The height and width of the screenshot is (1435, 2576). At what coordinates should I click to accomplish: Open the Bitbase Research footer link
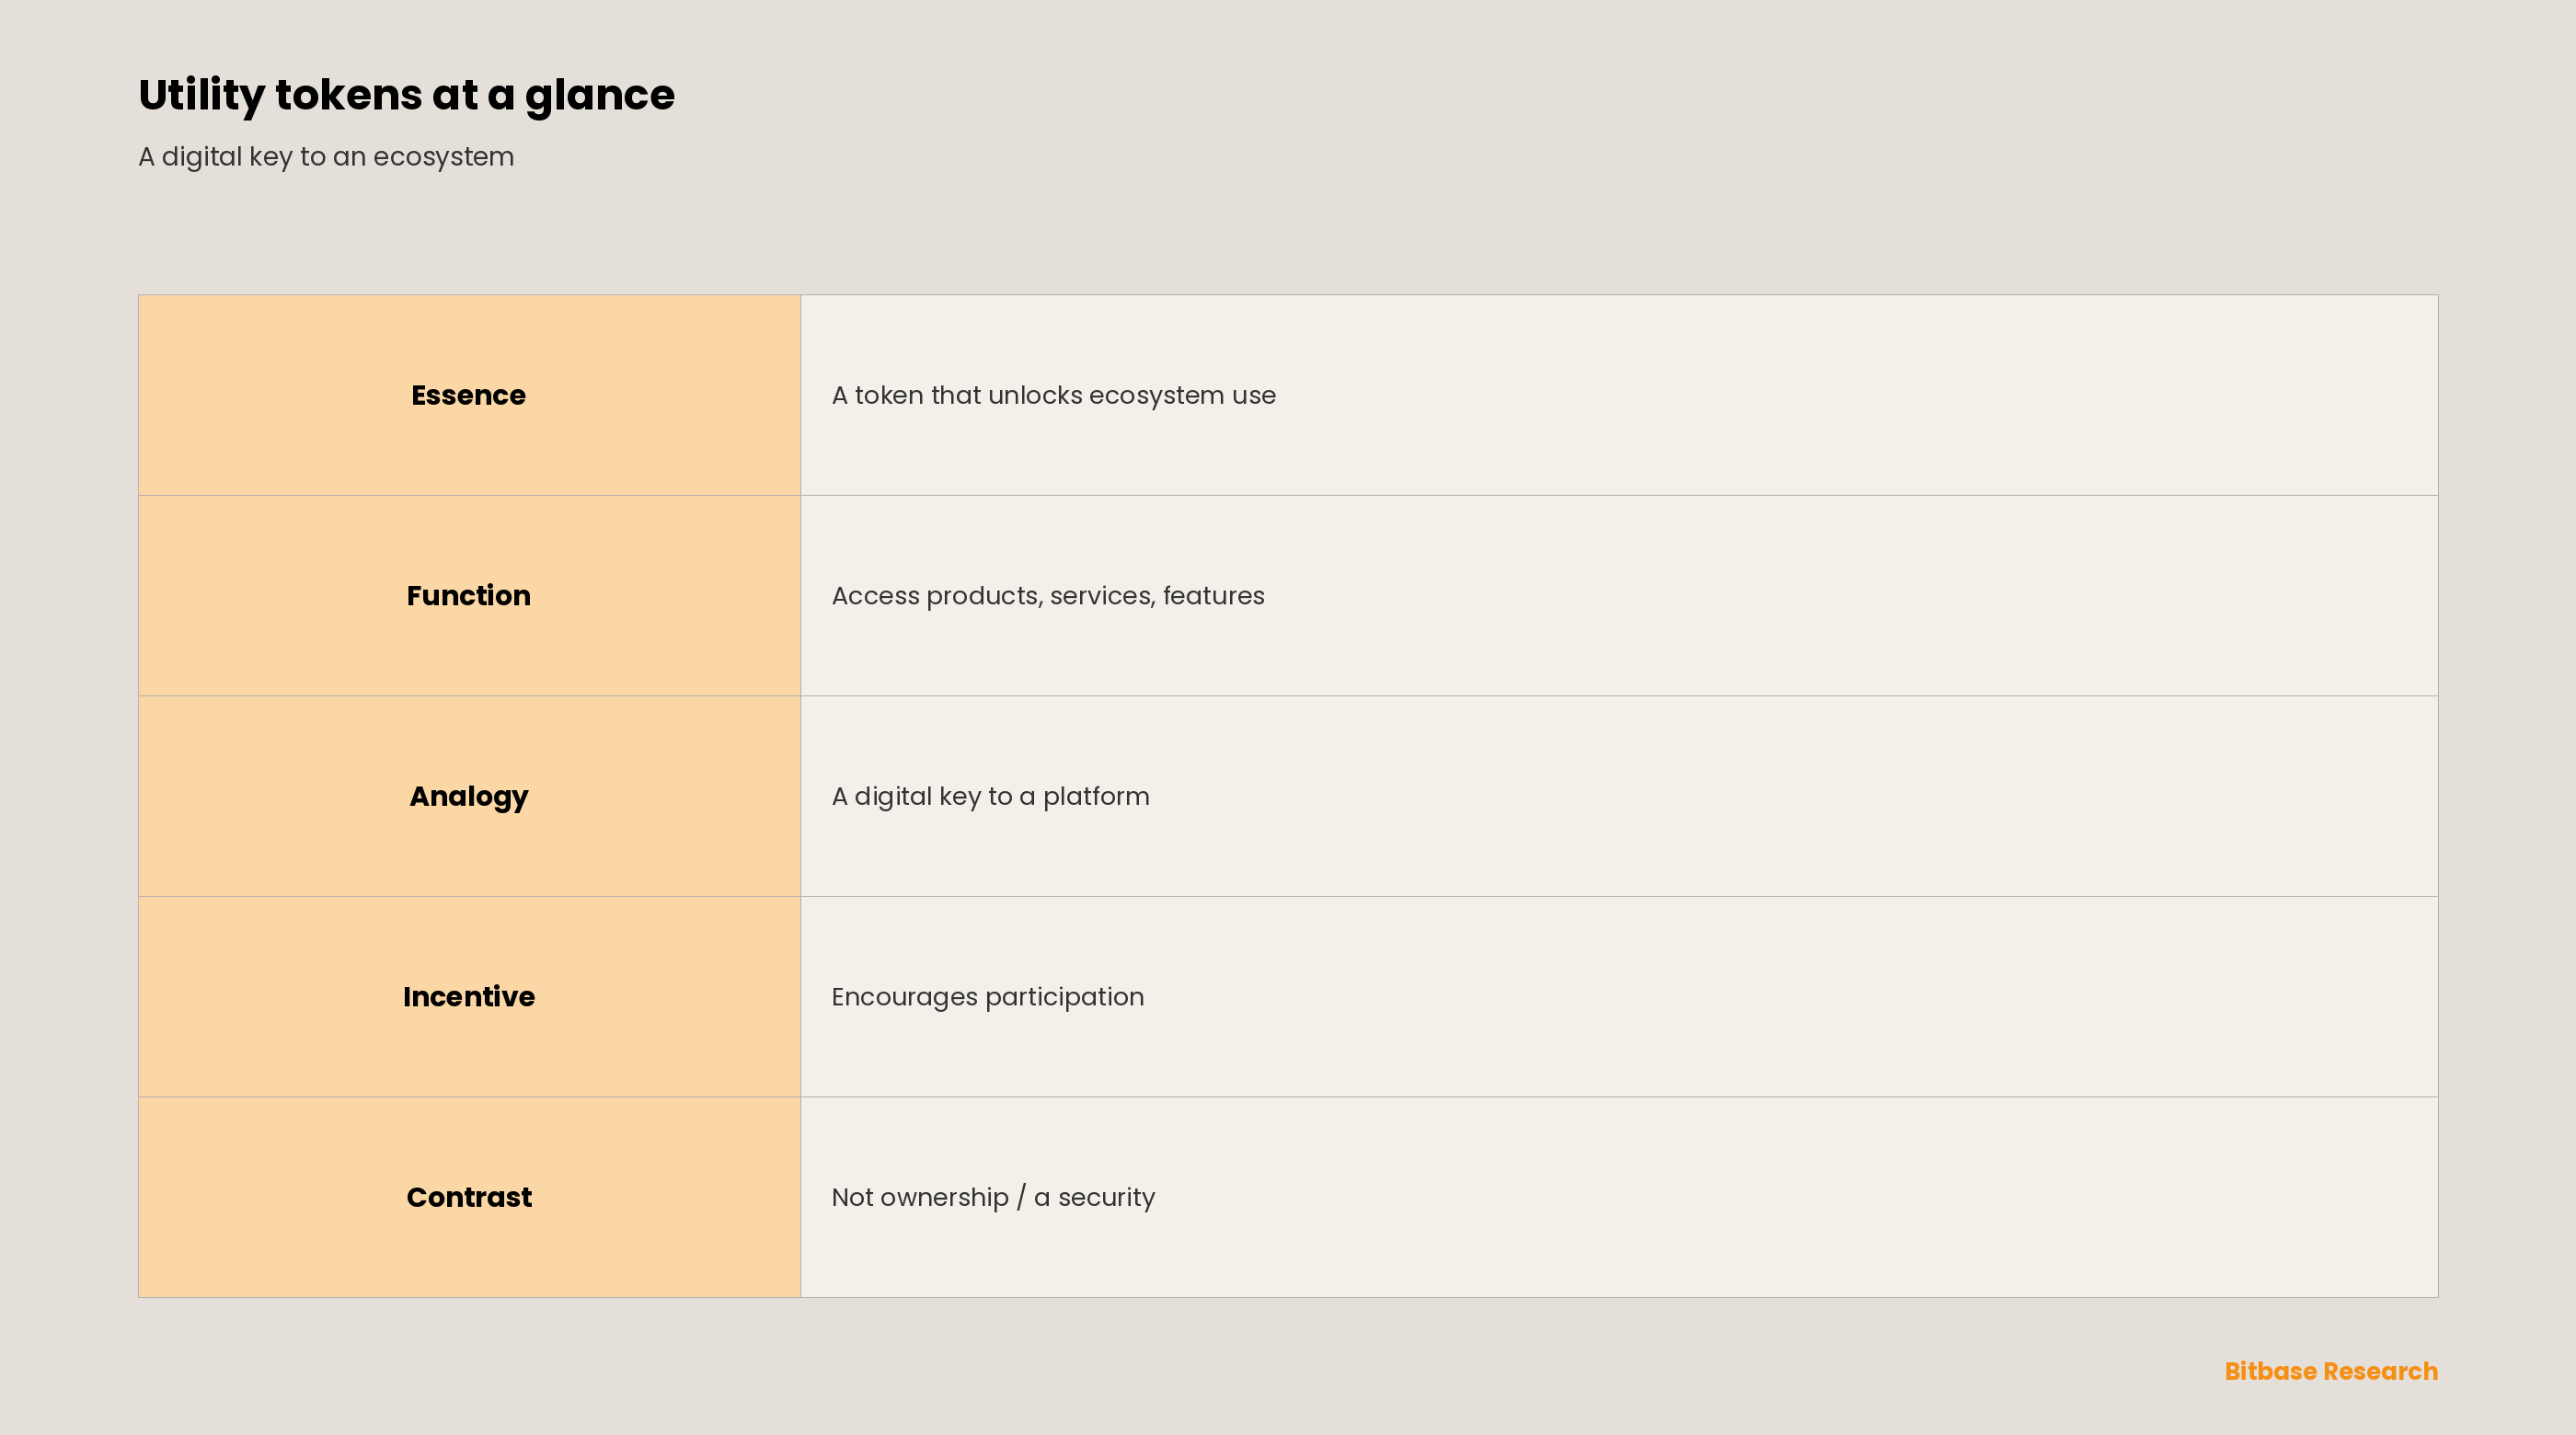2331,1371
